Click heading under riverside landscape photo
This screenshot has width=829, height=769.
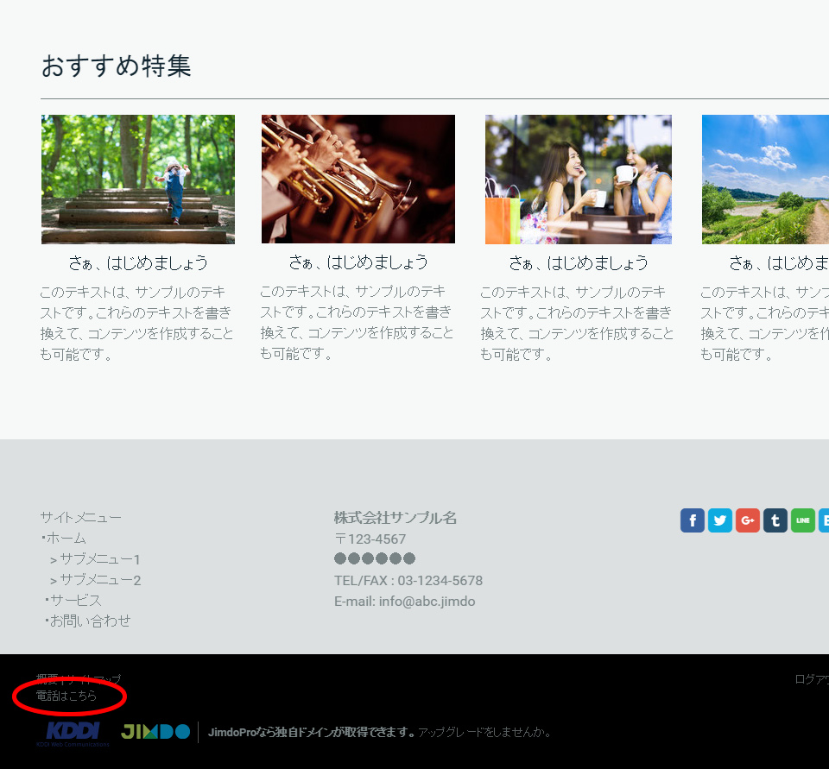(779, 262)
